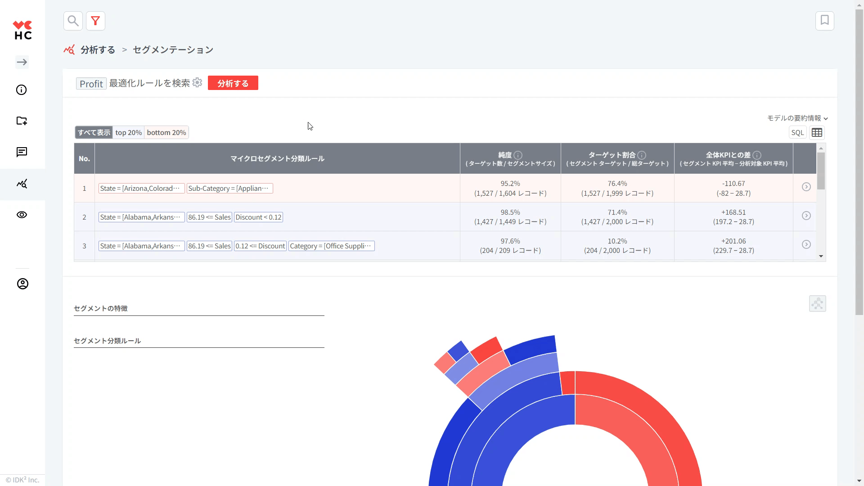Screen dimensions: 864x486
Task: Open the red filter funnel icon
Action: pyautogui.click(x=95, y=21)
